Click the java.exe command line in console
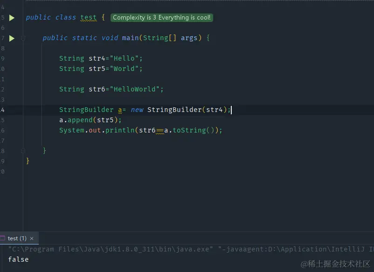 tap(191, 249)
